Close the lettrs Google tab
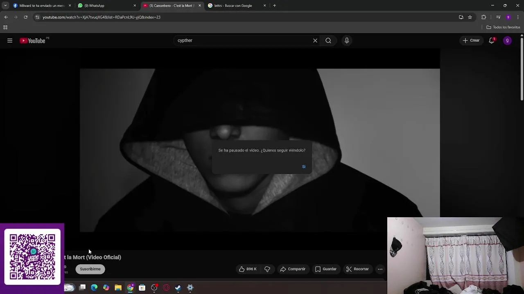 (264, 6)
